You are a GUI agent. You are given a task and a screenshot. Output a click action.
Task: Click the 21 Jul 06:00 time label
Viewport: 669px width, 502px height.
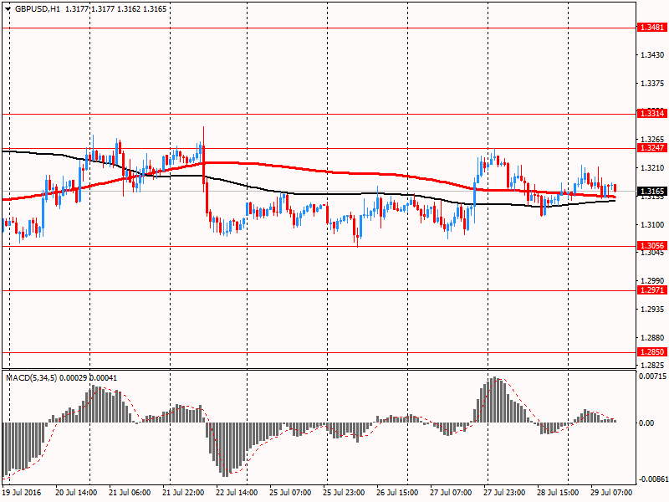(x=130, y=492)
